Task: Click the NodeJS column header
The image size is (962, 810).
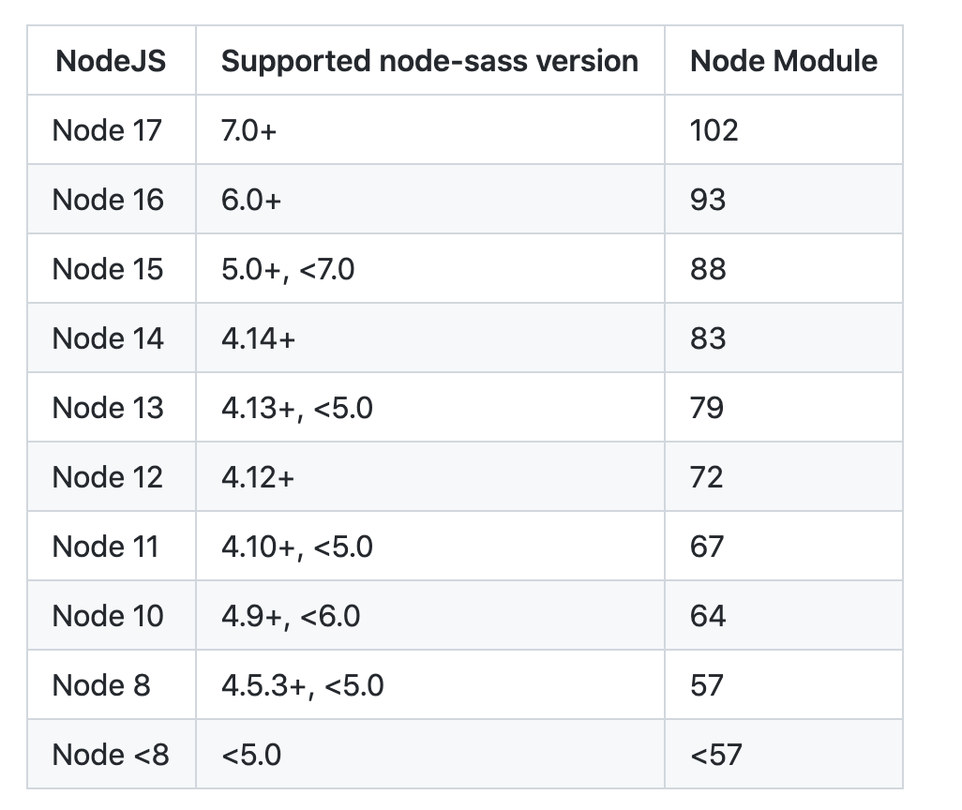Action: 111,61
